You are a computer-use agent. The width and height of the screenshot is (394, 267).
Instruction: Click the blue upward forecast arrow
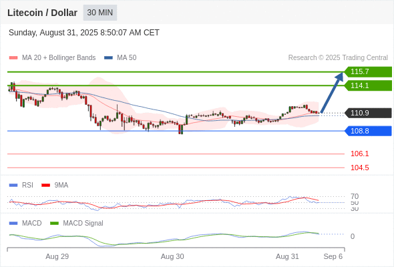click(x=332, y=92)
